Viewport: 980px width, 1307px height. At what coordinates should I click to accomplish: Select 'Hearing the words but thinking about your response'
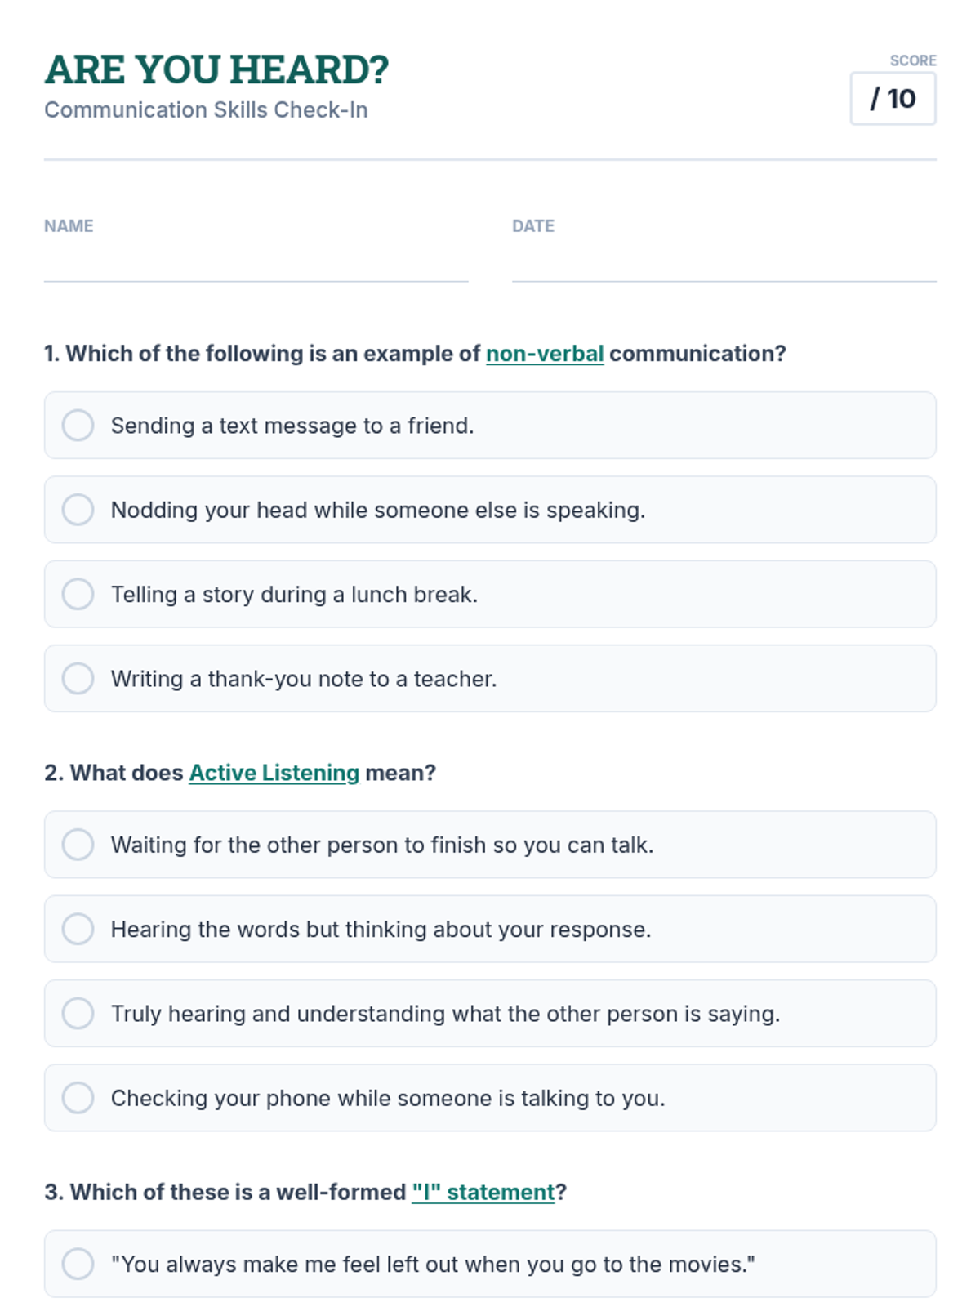78,929
